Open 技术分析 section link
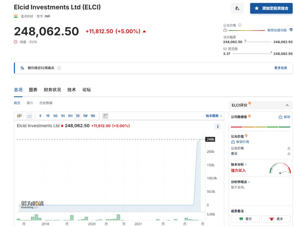The width and height of the screenshot is (294, 227). pyautogui.click(x=239, y=165)
